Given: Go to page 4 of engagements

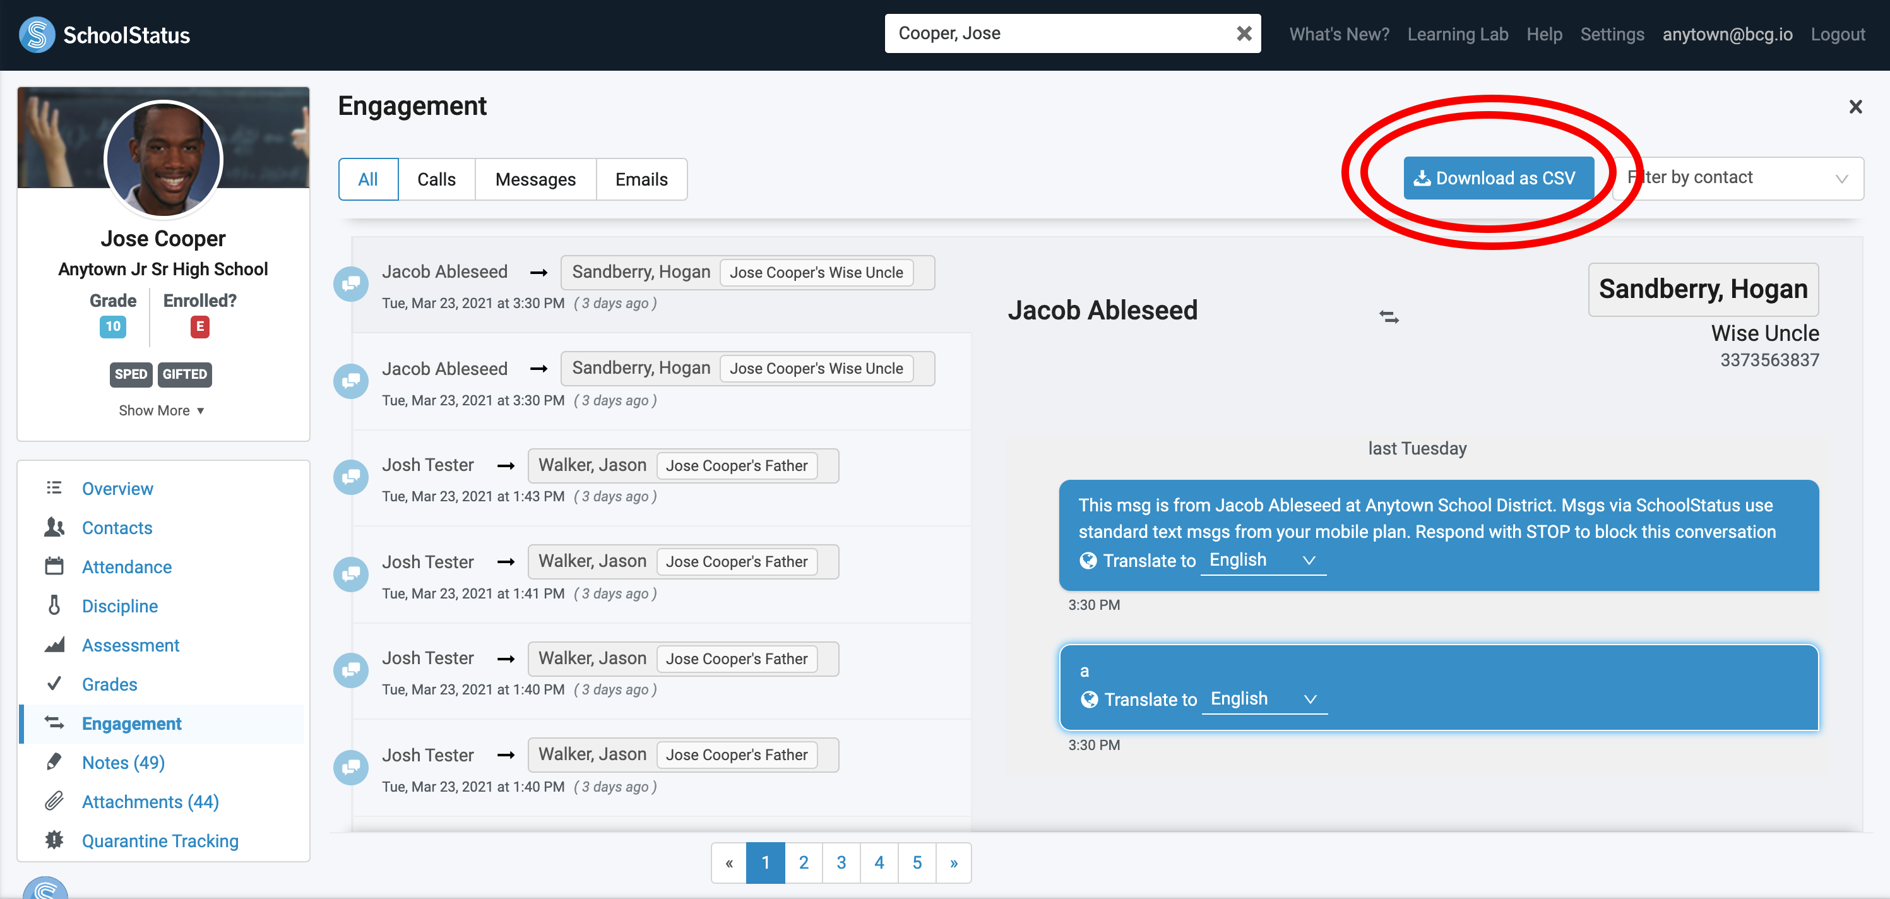Looking at the screenshot, I should pyautogui.click(x=879, y=862).
